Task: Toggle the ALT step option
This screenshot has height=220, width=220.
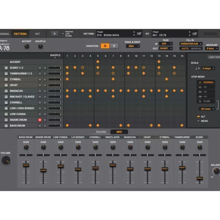Action: click(198, 117)
